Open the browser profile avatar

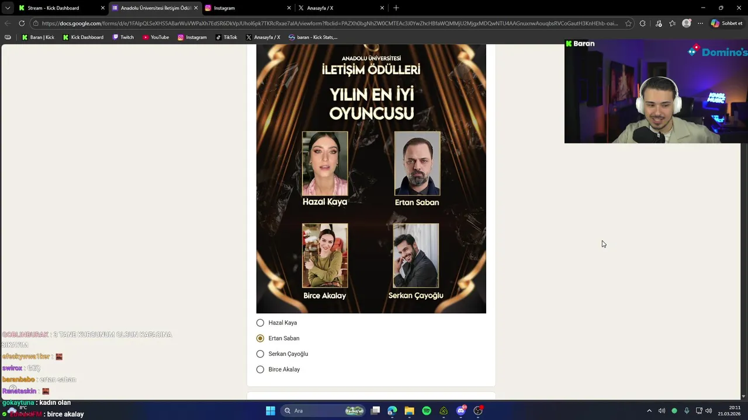687,23
